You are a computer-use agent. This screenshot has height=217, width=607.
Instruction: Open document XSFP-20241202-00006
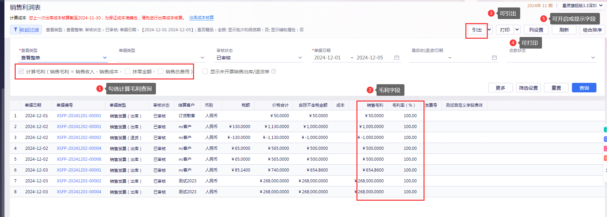point(79,159)
